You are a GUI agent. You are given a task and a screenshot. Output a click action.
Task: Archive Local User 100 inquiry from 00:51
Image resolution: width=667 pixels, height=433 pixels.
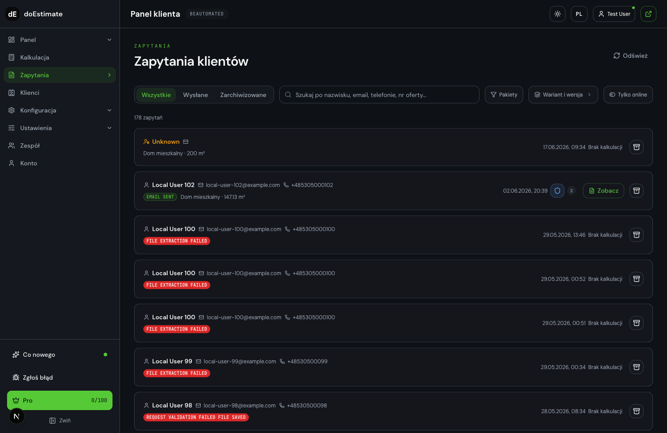637,323
